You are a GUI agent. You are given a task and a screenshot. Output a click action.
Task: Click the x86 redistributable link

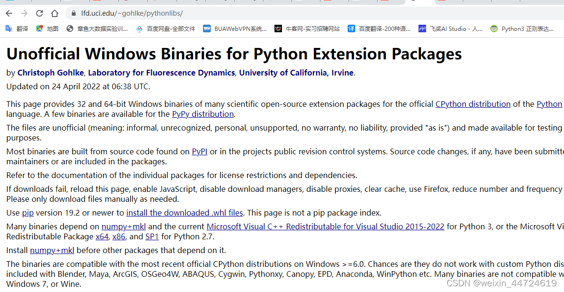(x=119, y=237)
